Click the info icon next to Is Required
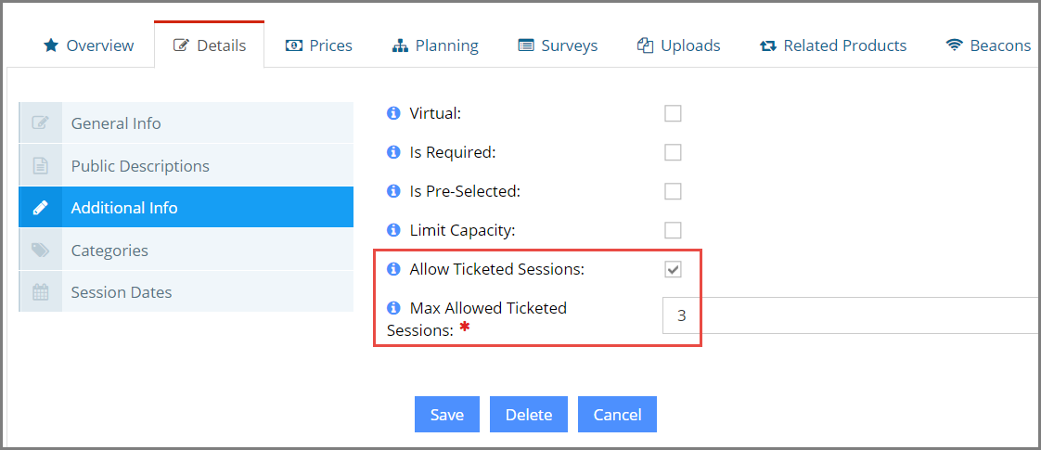Image resolution: width=1041 pixels, height=450 pixels. click(x=393, y=153)
